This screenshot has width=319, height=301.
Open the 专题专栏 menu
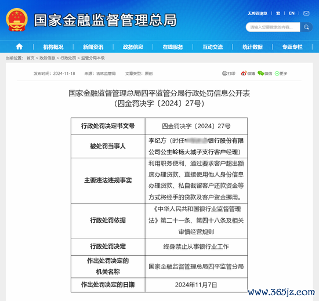click(x=292, y=47)
